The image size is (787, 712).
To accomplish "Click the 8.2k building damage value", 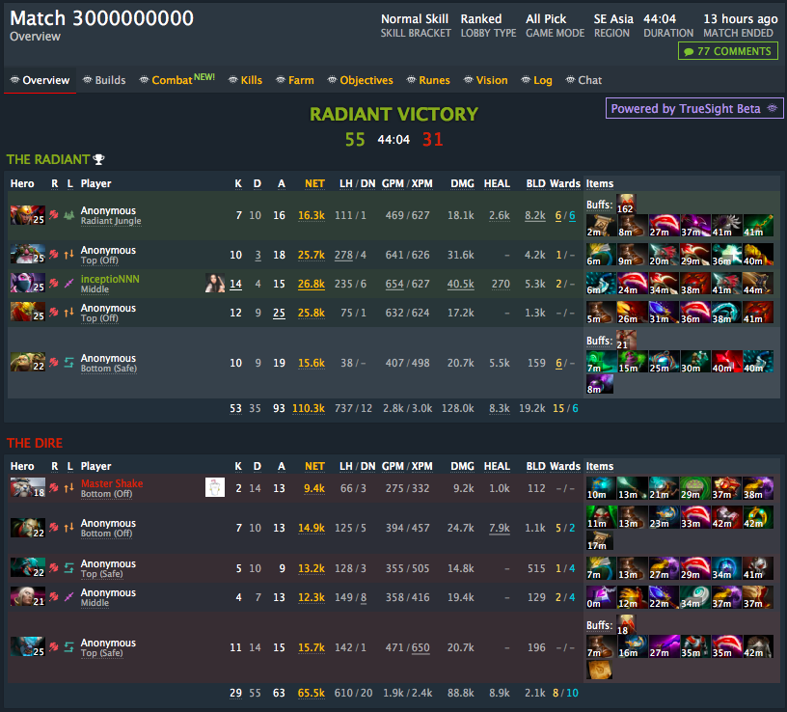I will point(535,215).
